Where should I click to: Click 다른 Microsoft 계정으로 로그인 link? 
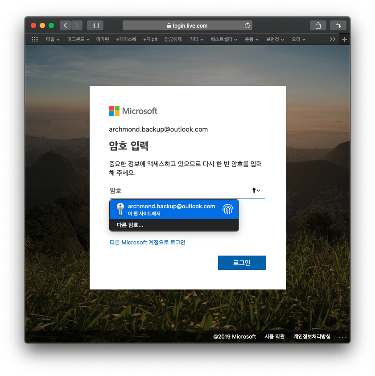point(148,243)
